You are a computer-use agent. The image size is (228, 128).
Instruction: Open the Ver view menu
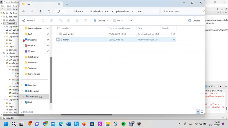(x=118, y=21)
